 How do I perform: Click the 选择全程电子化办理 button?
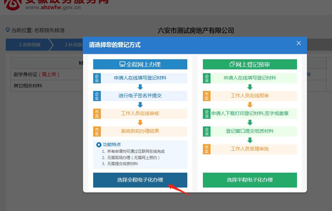click(140, 180)
